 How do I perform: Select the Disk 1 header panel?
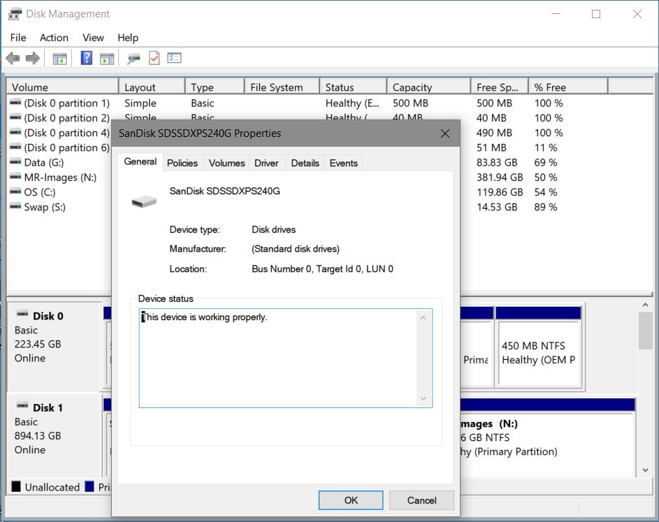point(55,436)
